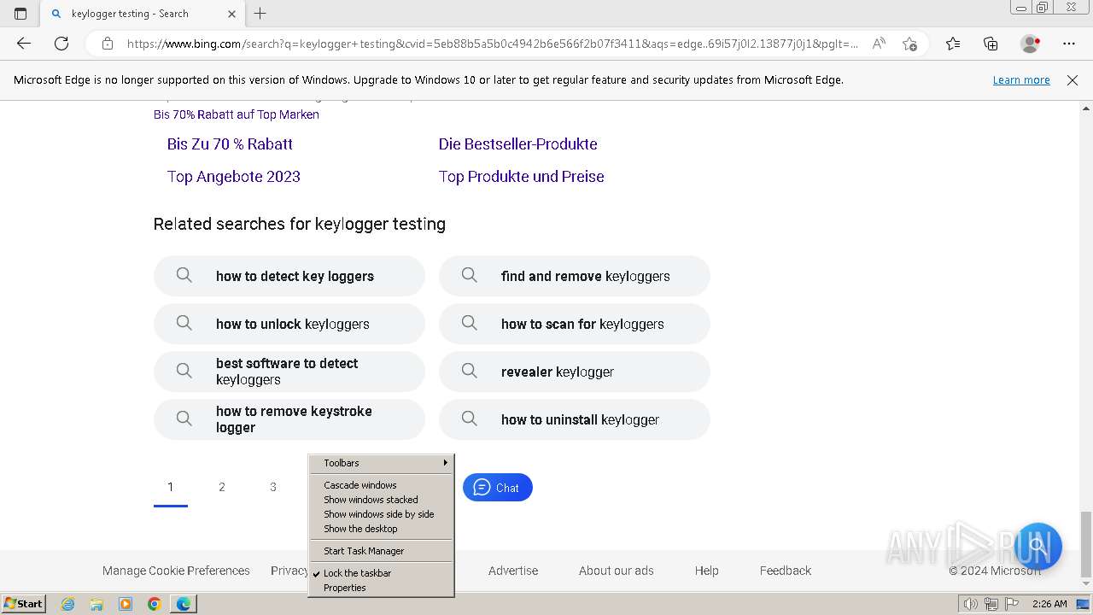Open About our ads footer link
1093x615 pixels.
[617, 571]
